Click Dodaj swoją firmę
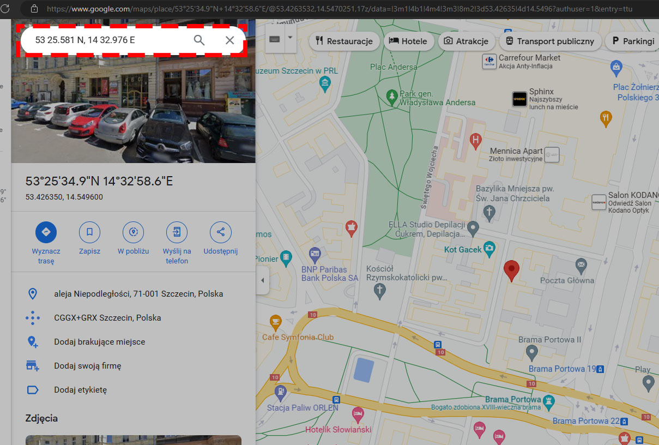 [134, 366]
